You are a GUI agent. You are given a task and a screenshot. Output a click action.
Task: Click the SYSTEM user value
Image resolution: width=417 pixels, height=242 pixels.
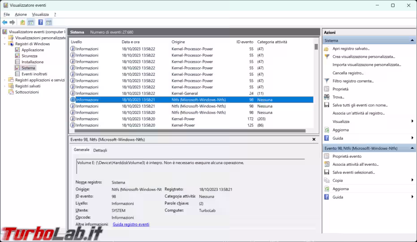tap(118, 210)
